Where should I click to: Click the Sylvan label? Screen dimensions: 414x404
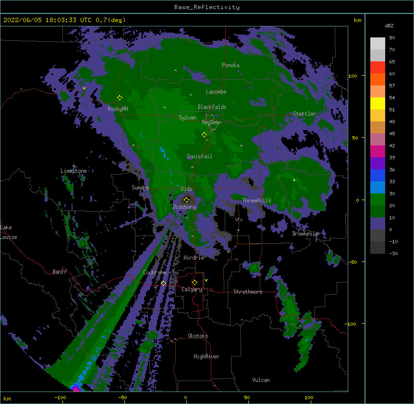tap(187, 118)
